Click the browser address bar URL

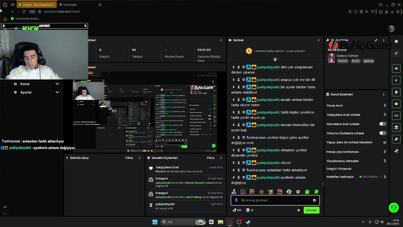pos(62,12)
